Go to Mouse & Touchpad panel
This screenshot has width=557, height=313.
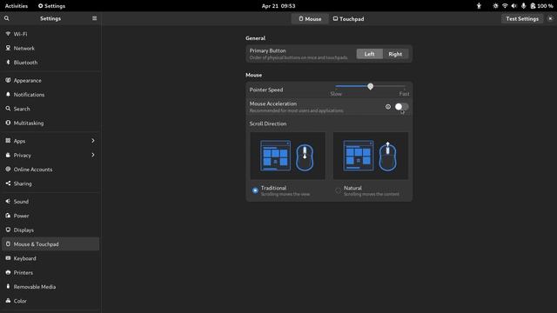50,244
